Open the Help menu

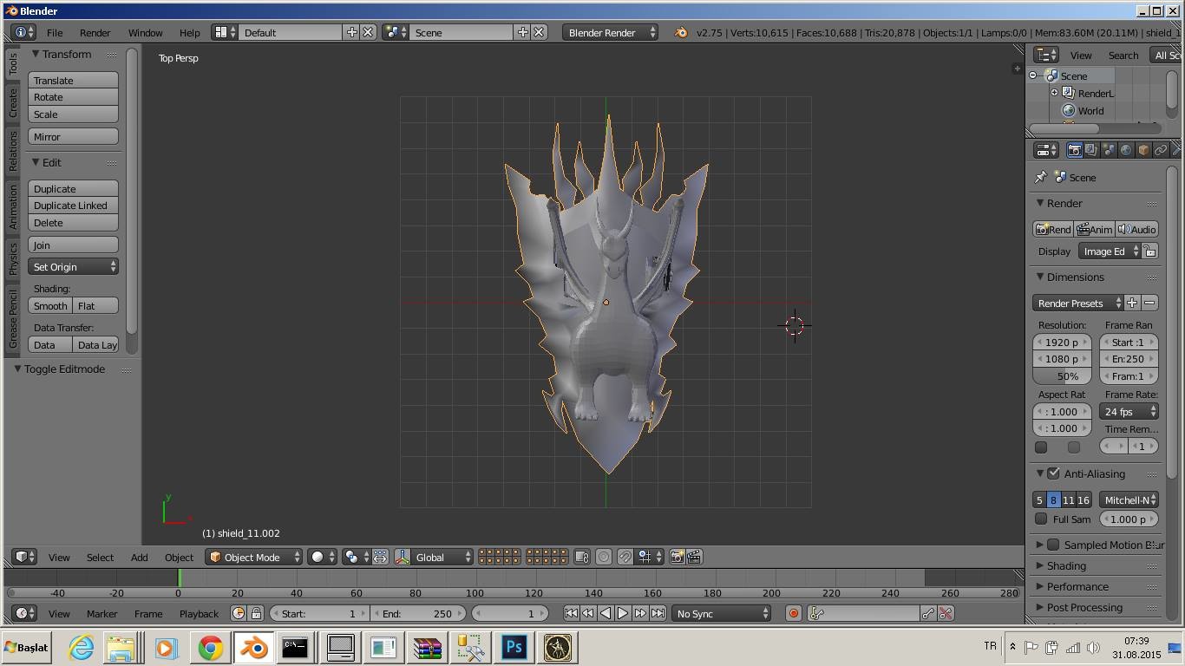pos(189,32)
